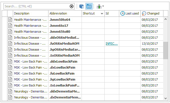Select the .hmm50to64 abbreviation cell
170x103 pixels.
pyautogui.click(x=65, y=20)
